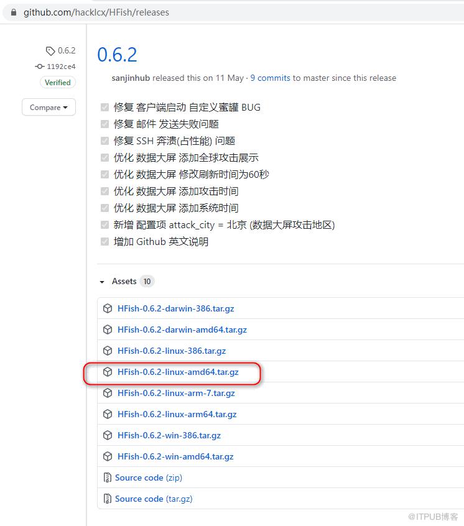Click the browser URL address field

235,12
